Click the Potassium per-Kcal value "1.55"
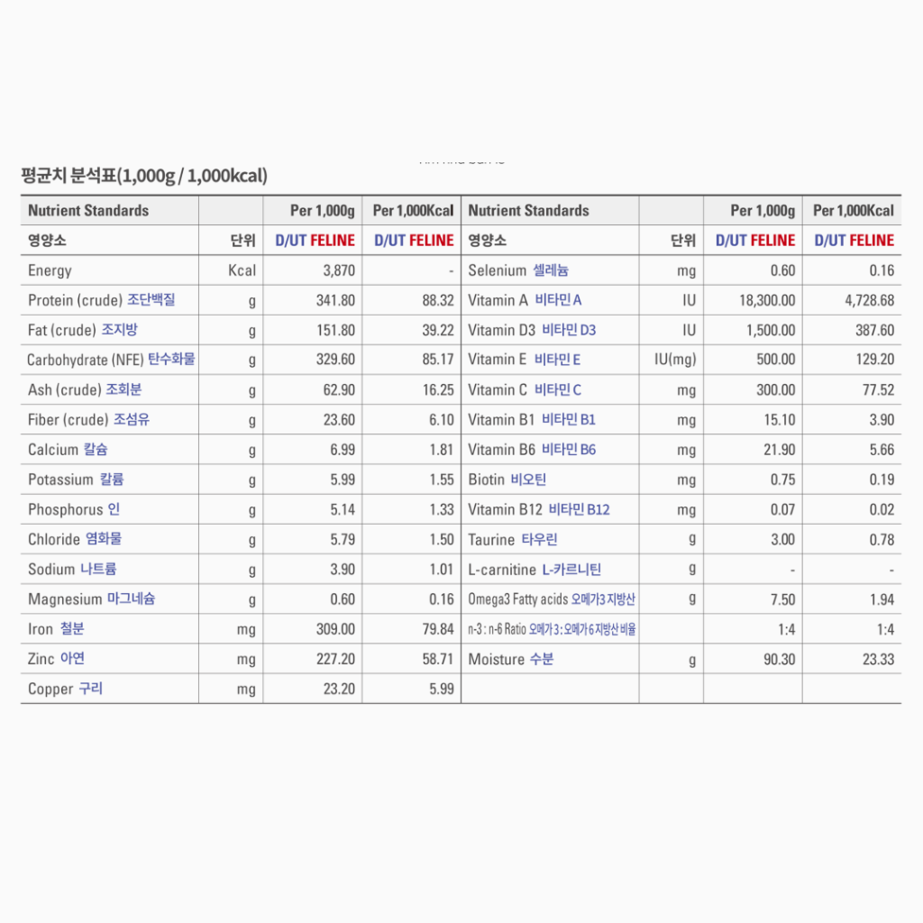Image resolution: width=923 pixels, height=923 pixels. pos(442,480)
